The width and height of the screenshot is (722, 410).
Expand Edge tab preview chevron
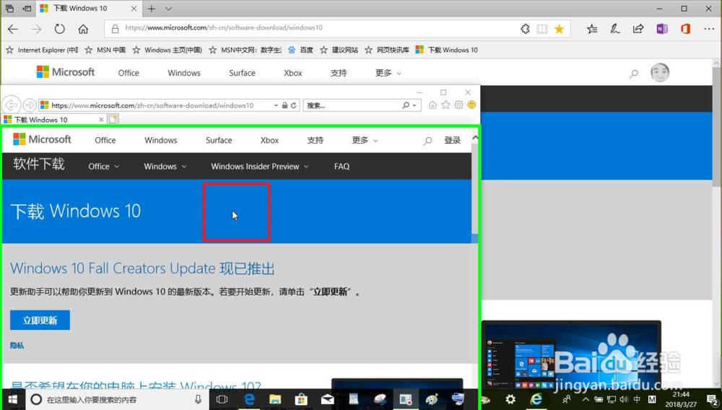[168, 8]
